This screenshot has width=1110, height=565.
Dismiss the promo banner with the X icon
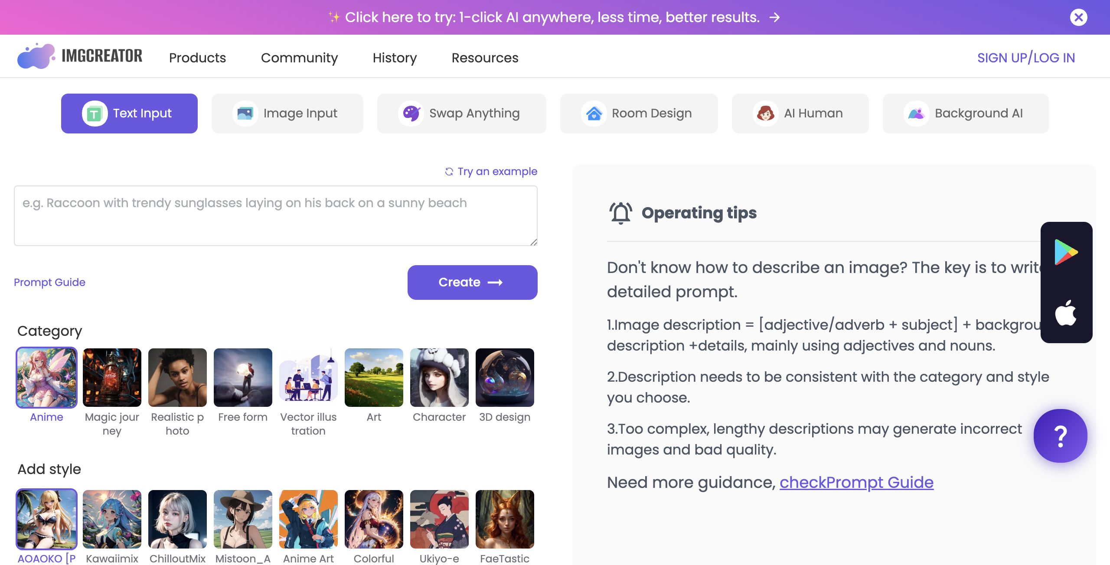pyautogui.click(x=1078, y=17)
